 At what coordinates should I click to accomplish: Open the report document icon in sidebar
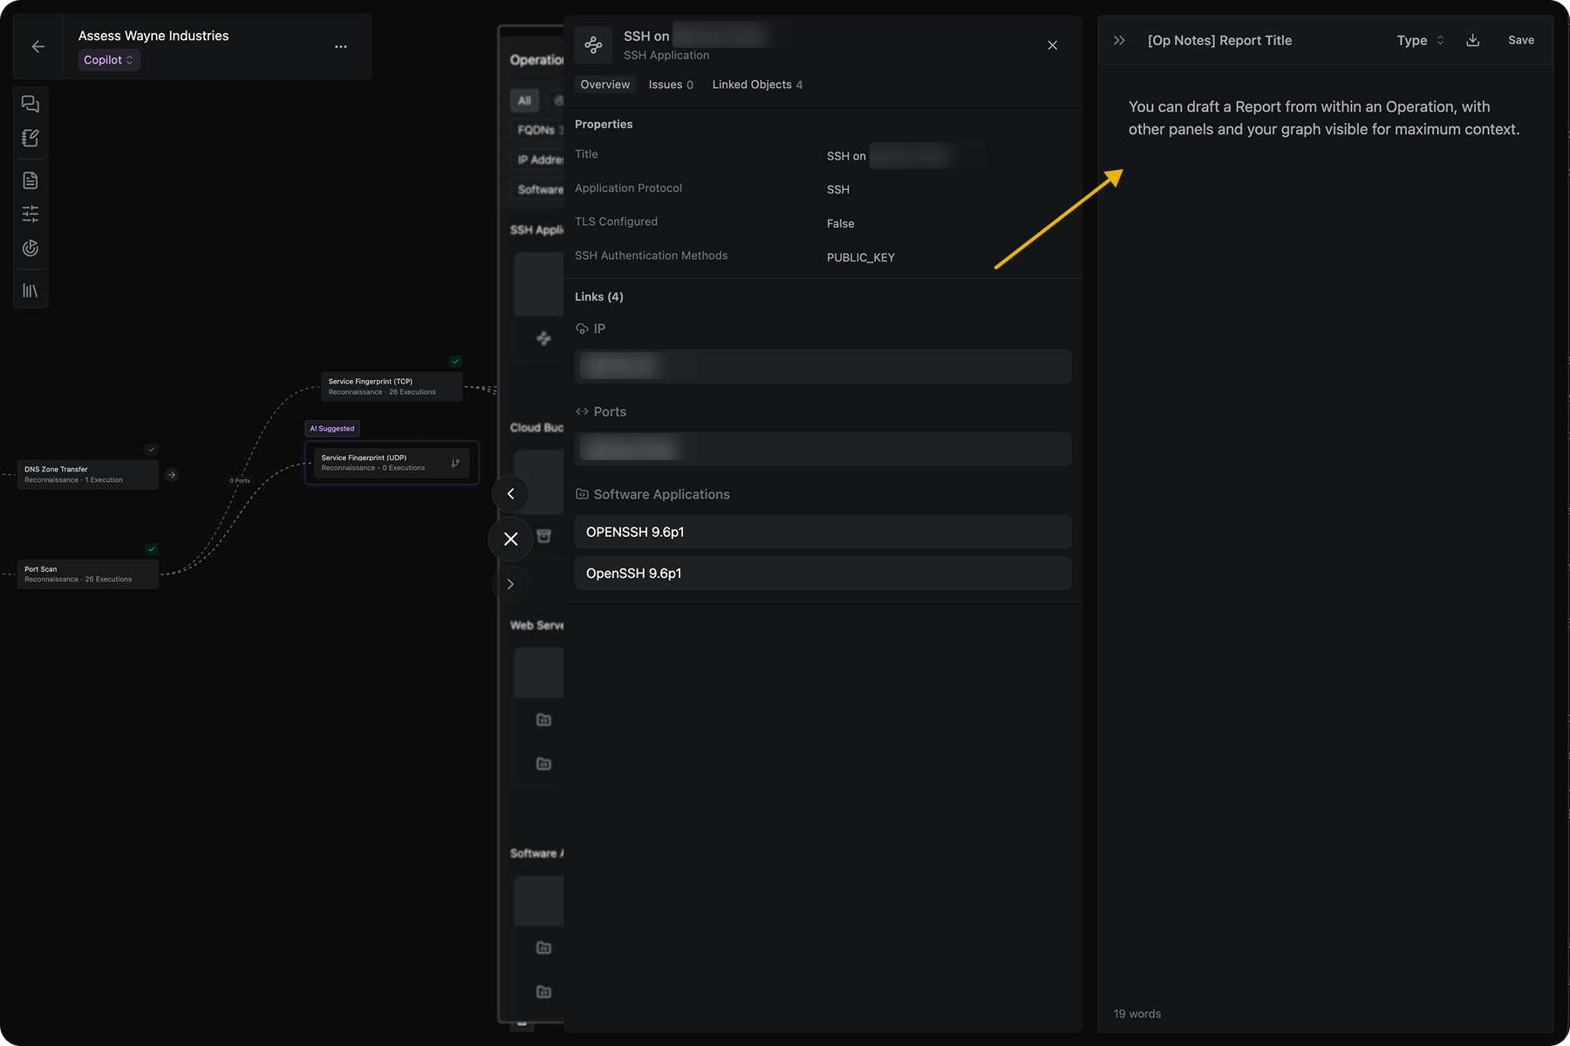tap(31, 180)
